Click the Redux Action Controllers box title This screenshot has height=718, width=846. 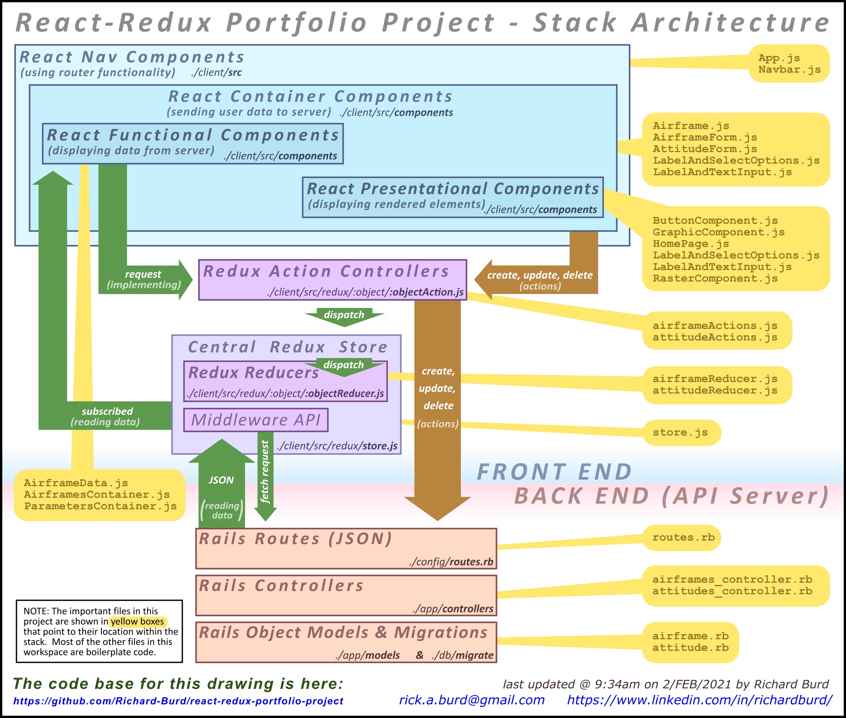click(326, 271)
